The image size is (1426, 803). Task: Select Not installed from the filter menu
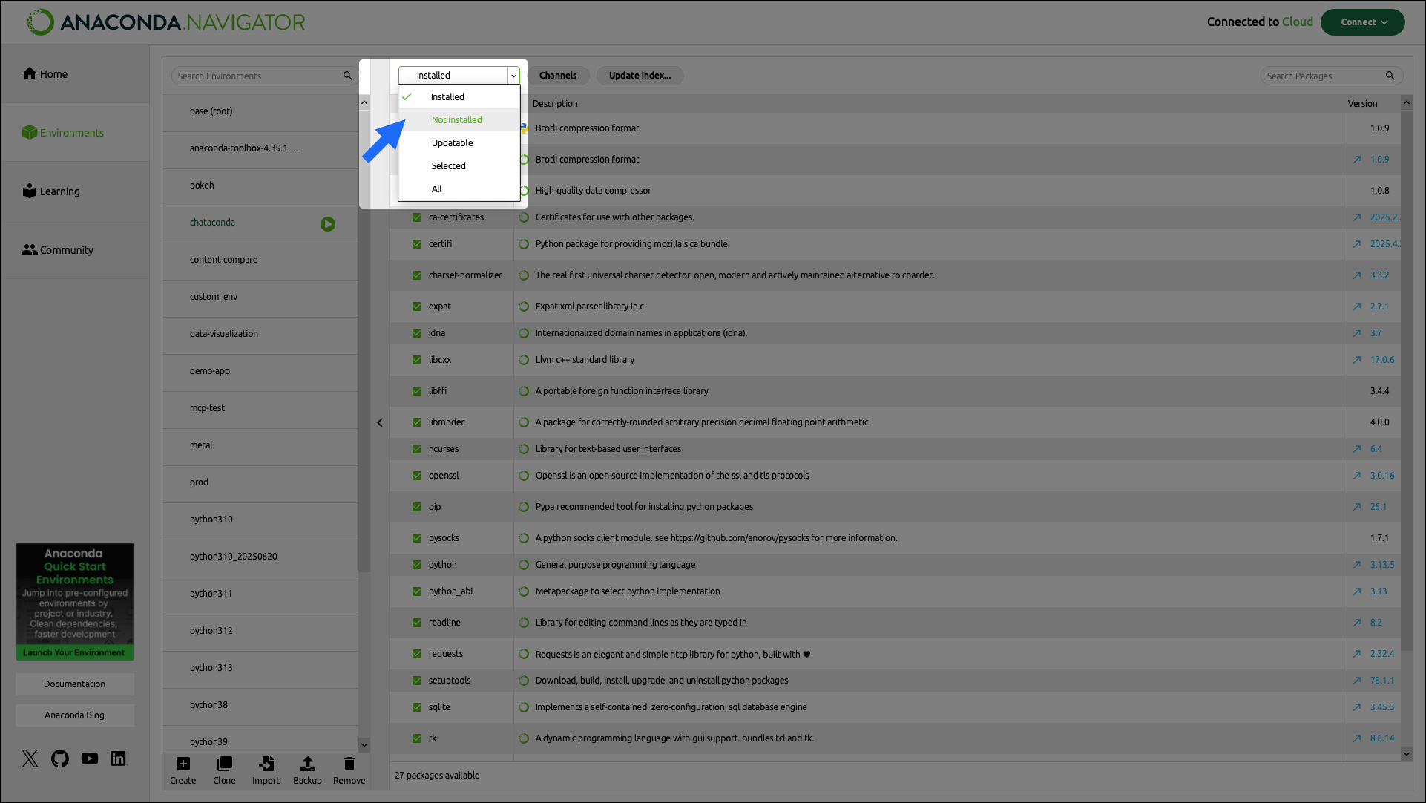click(456, 119)
